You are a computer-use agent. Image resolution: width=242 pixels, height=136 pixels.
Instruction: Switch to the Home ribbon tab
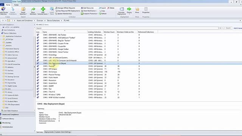(8, 5)
